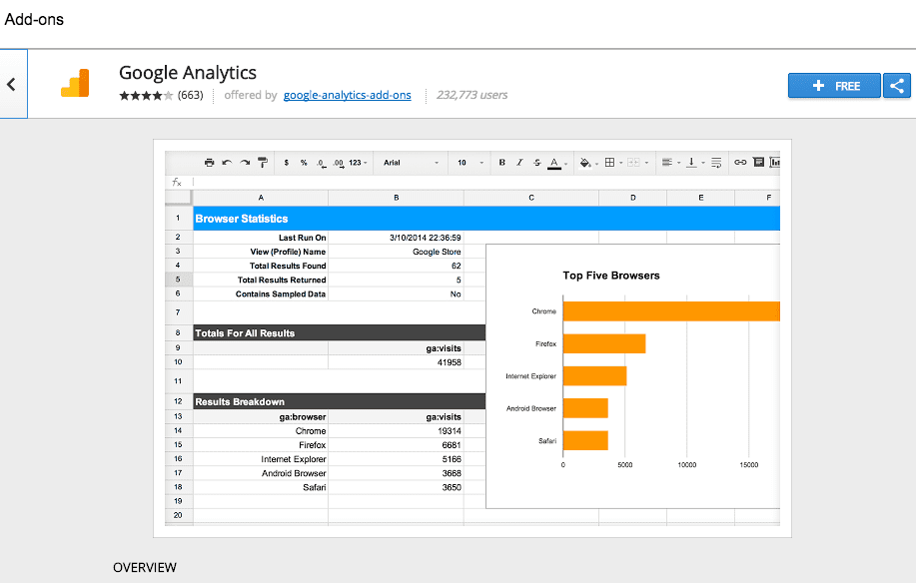Viewport: 916px width, 583px height.
Task: Click the 'Total Results Found' cell
Action: [261, 266]
